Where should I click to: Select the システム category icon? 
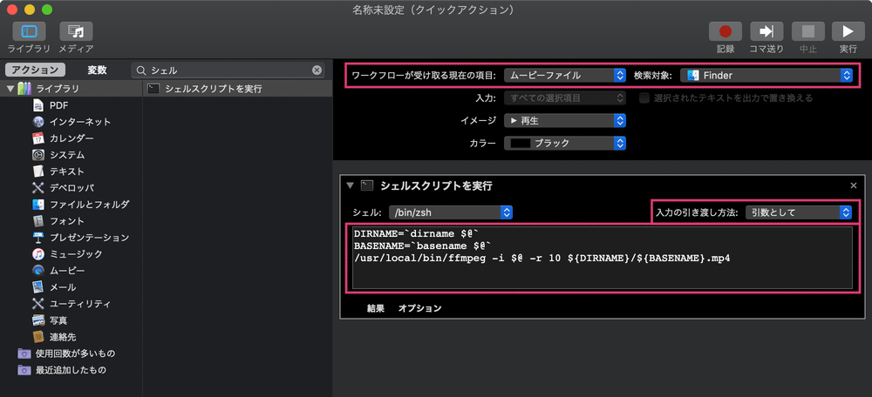[x=37, y=155]
